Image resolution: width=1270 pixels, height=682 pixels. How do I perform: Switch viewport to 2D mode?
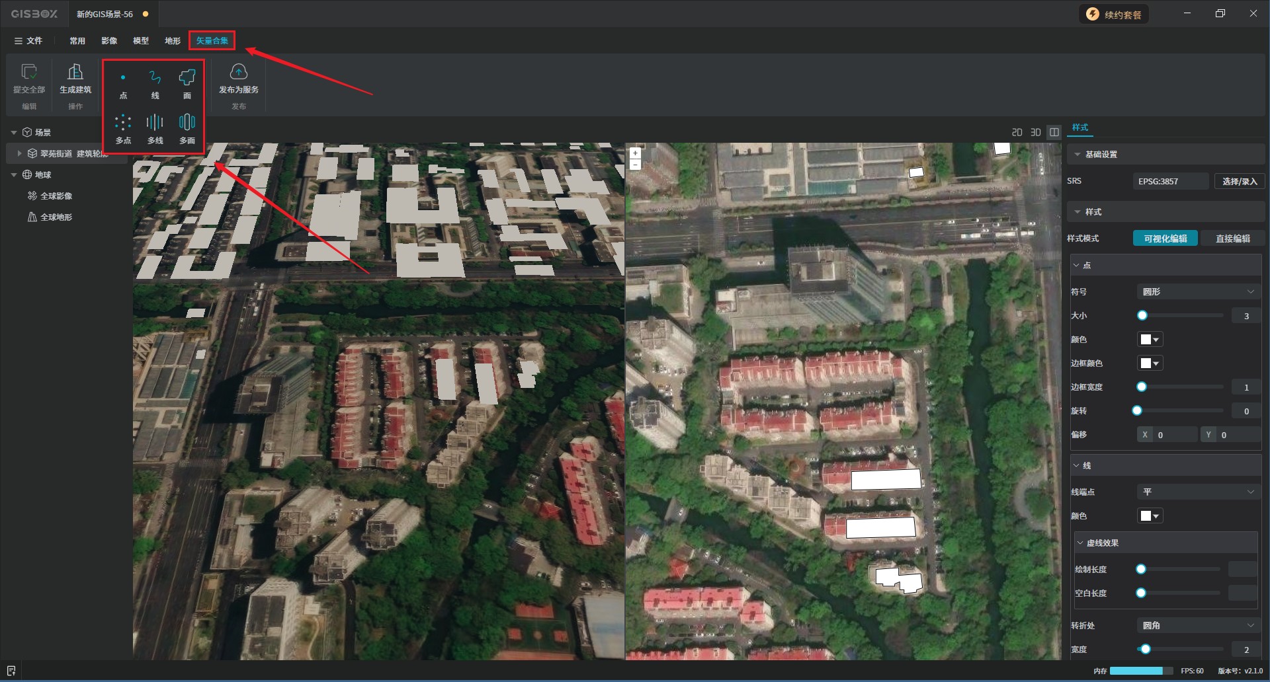click(x=1017, y=132)
